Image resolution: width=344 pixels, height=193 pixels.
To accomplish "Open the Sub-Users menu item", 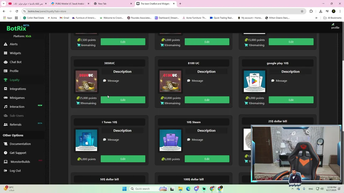I will tap(17, 116).
